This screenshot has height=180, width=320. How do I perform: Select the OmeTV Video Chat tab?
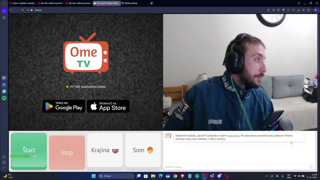pos(107,3)
